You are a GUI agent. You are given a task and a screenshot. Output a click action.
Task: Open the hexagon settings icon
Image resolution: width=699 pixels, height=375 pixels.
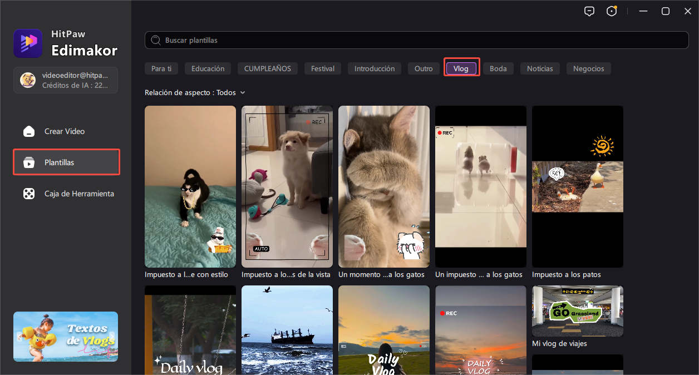[x=612, y=12]
